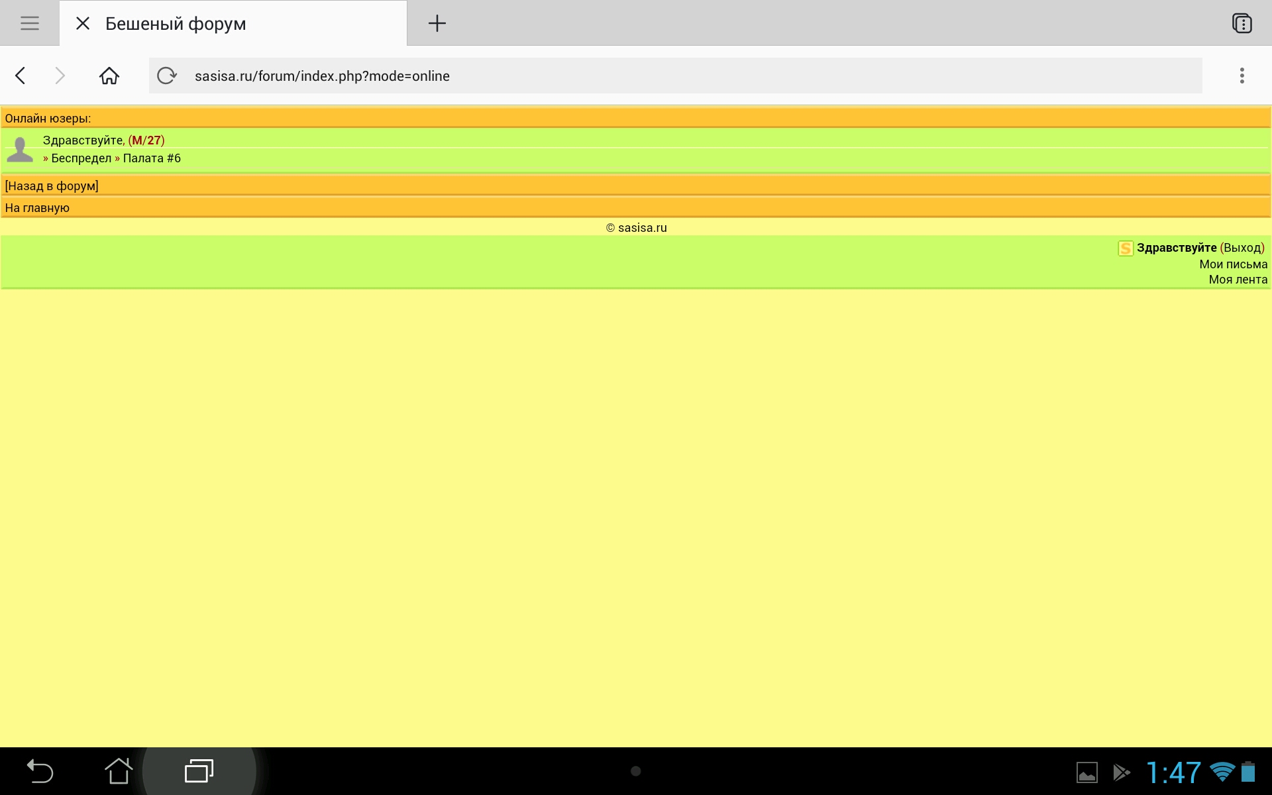This screenshot has width=1272, height=795.
Task: Click the Назад в форум link
Action: (52, 186)
